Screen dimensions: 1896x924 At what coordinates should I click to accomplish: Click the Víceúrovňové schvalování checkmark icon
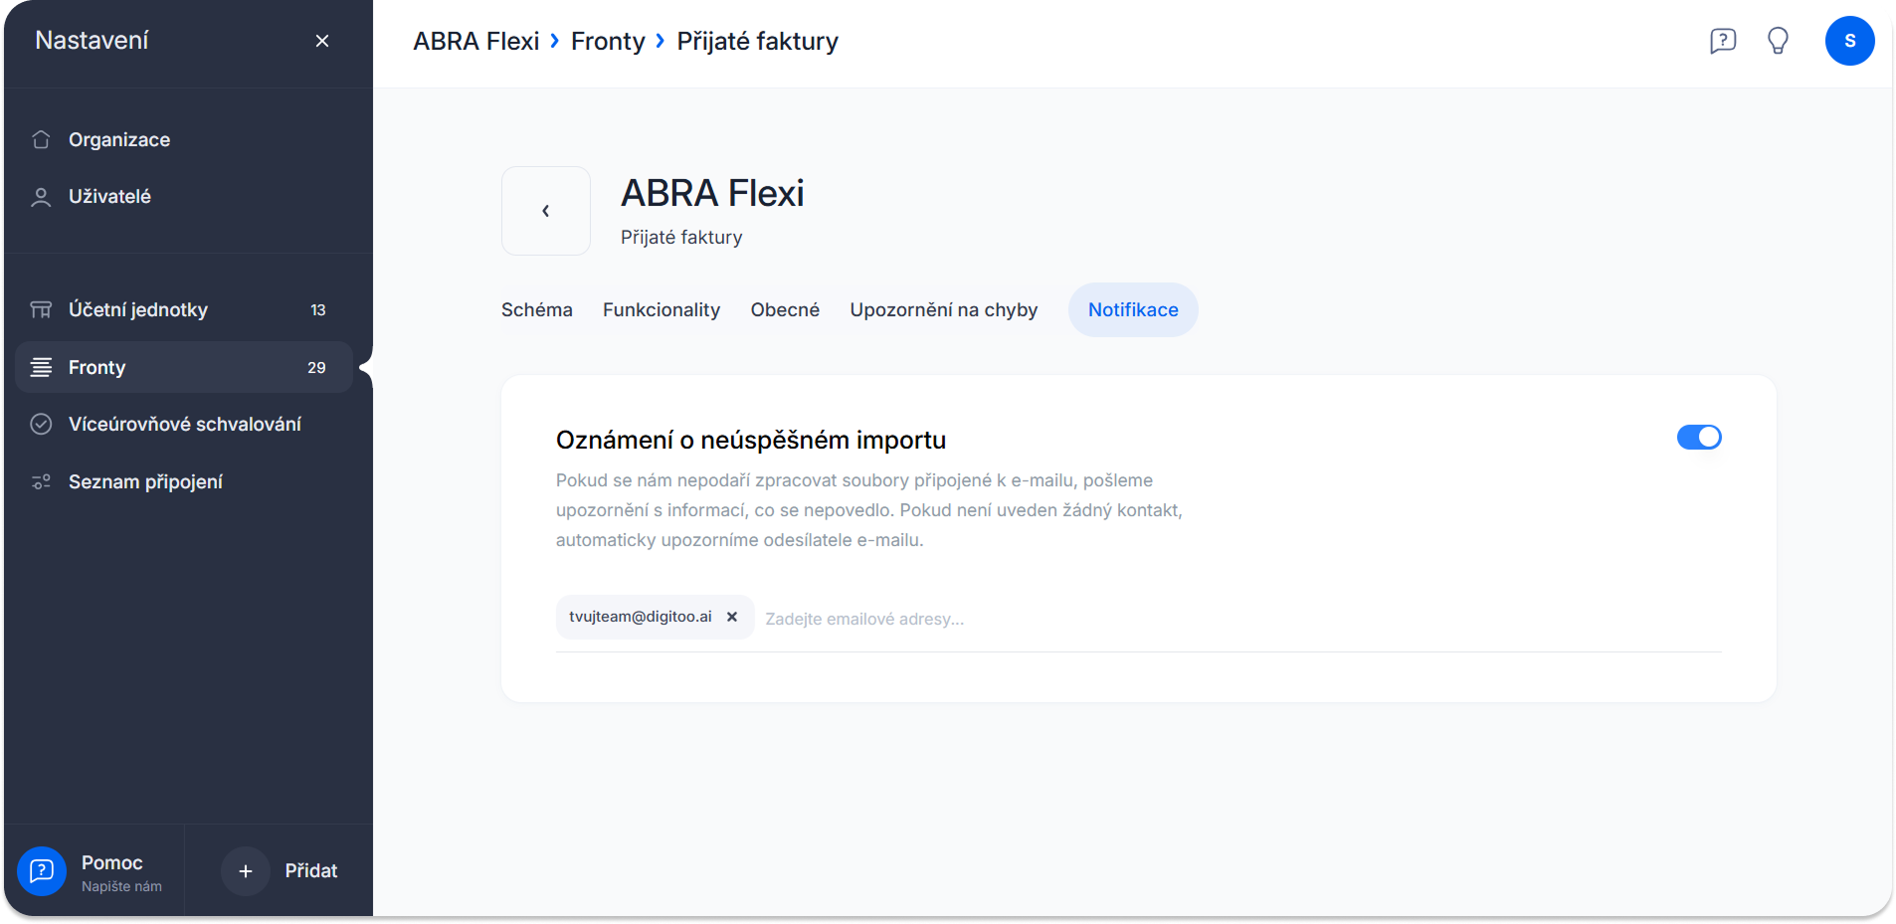pyautogui.click(x=41, y=424)
